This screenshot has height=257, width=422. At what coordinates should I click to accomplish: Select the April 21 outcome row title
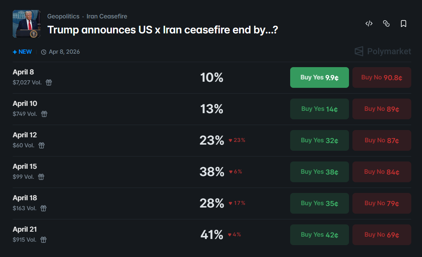point(25,229)
